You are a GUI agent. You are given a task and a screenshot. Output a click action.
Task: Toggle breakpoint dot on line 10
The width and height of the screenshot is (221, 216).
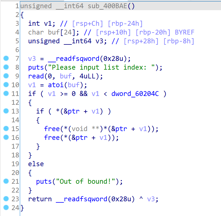click(6, 85)
